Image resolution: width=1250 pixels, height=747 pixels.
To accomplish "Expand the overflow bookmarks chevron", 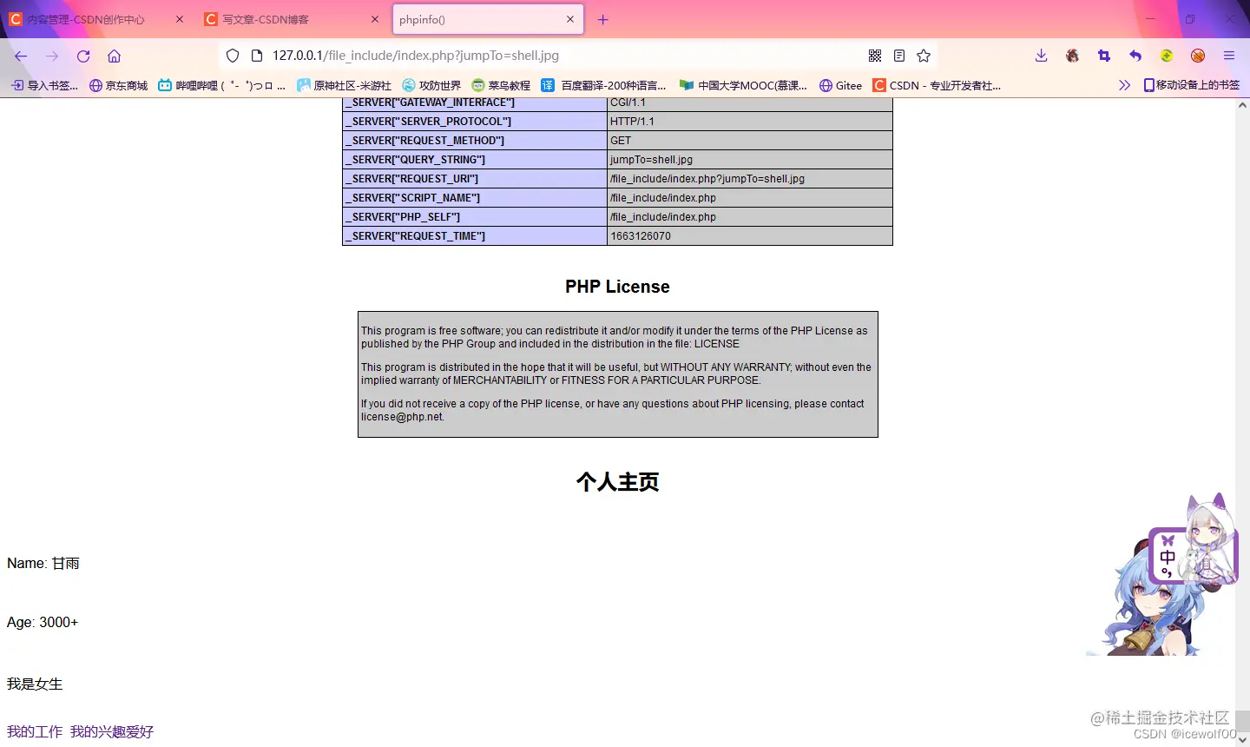I will (1124, 84).
